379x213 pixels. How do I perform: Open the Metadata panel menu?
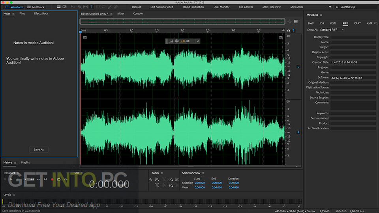coord(321,15)
